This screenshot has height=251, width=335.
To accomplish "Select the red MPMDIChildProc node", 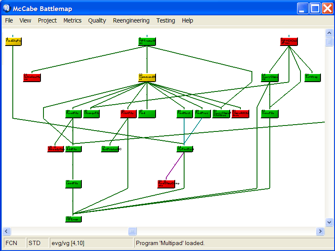I will coord(289,41).
